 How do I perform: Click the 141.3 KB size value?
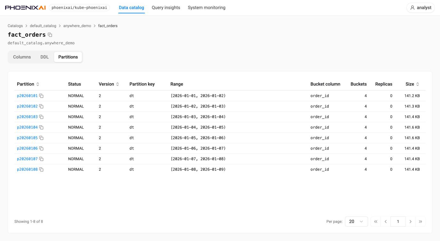click(412, 106)
